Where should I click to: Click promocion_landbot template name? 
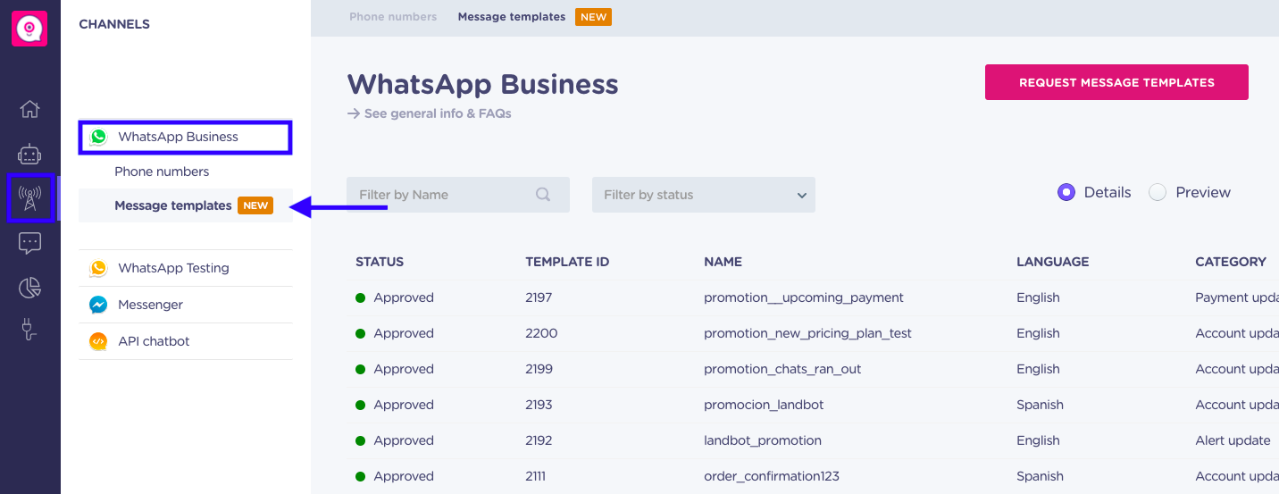764,405
